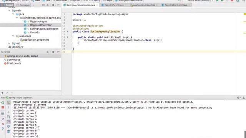Toggle soft-wrap in the console output
The image size is (246, 138).
[x=8, y=117]
